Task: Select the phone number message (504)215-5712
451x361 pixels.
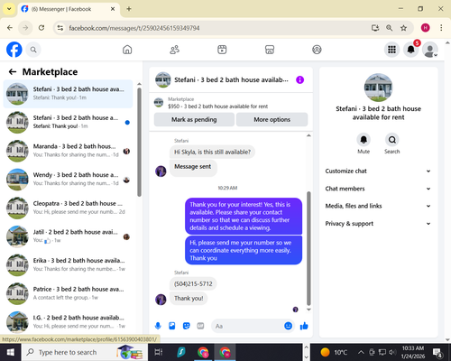Action: [x=193, y=283]
